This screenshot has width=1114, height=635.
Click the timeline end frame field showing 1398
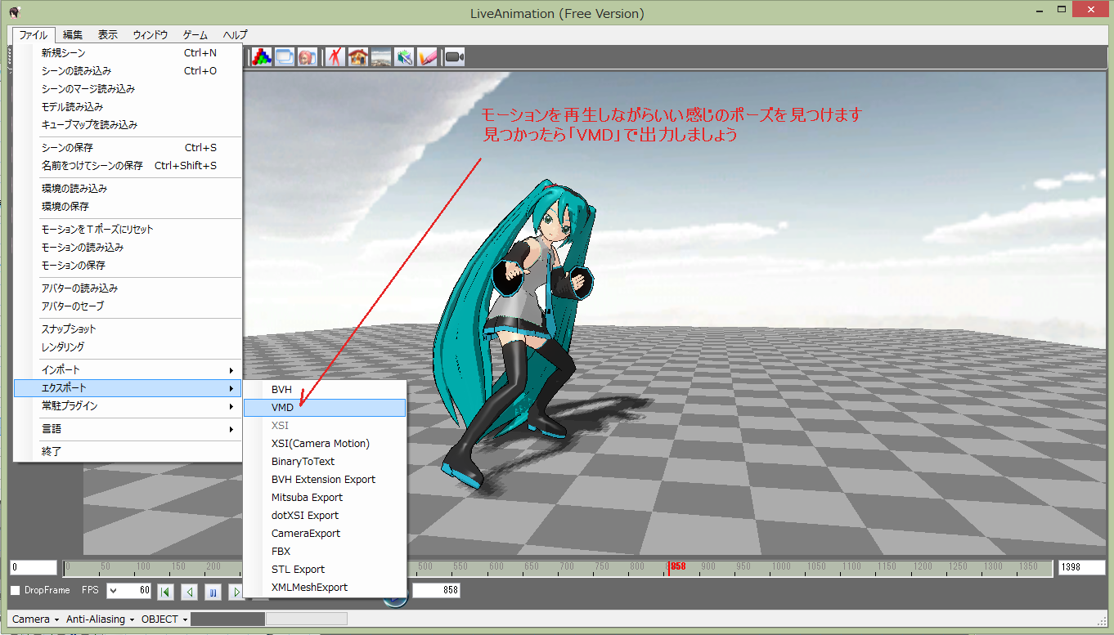click(x=1081, y=567)
